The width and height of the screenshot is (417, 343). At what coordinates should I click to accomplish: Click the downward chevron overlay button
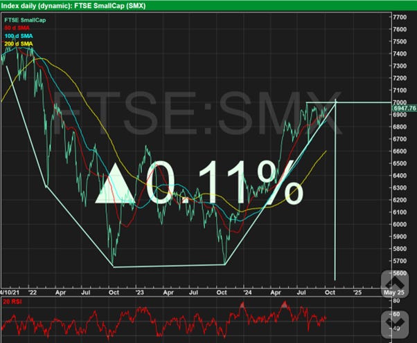395,324
